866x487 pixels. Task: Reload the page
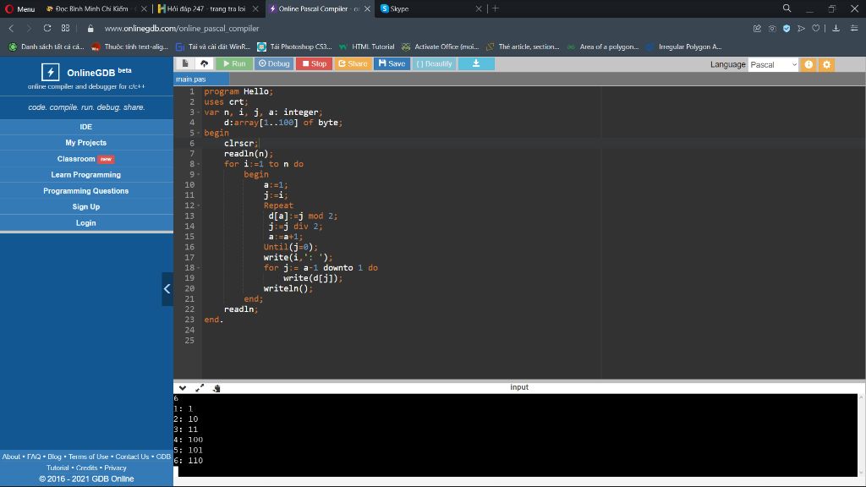coord(47,28)
